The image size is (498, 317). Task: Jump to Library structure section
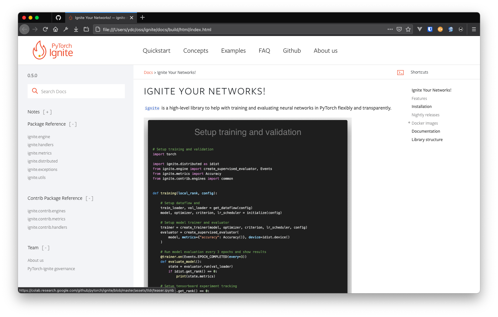[x=427, y=140]
